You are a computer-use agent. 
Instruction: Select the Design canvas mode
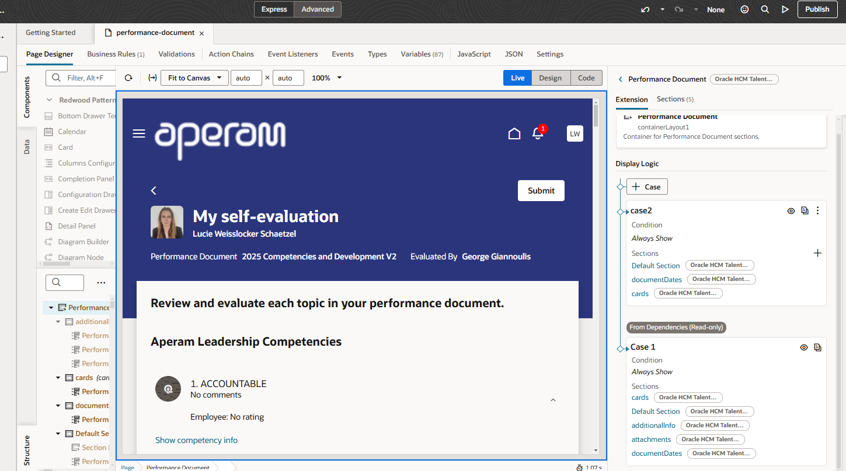(x=551, y=78)
